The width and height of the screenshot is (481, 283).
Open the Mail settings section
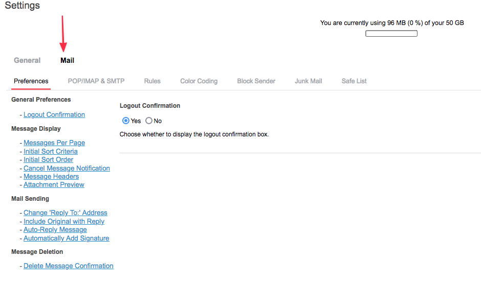point(67,60)
